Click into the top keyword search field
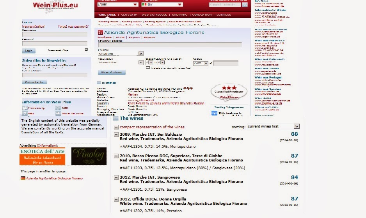This screenshot has width=366, height=218. [225, 5]
